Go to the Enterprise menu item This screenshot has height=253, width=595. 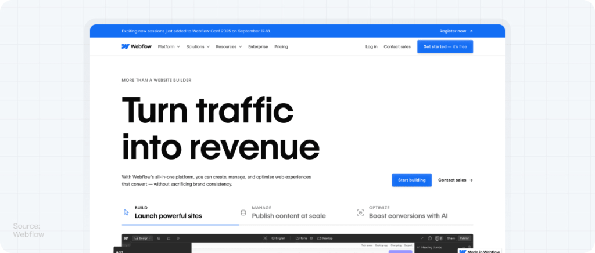point(258,46)
